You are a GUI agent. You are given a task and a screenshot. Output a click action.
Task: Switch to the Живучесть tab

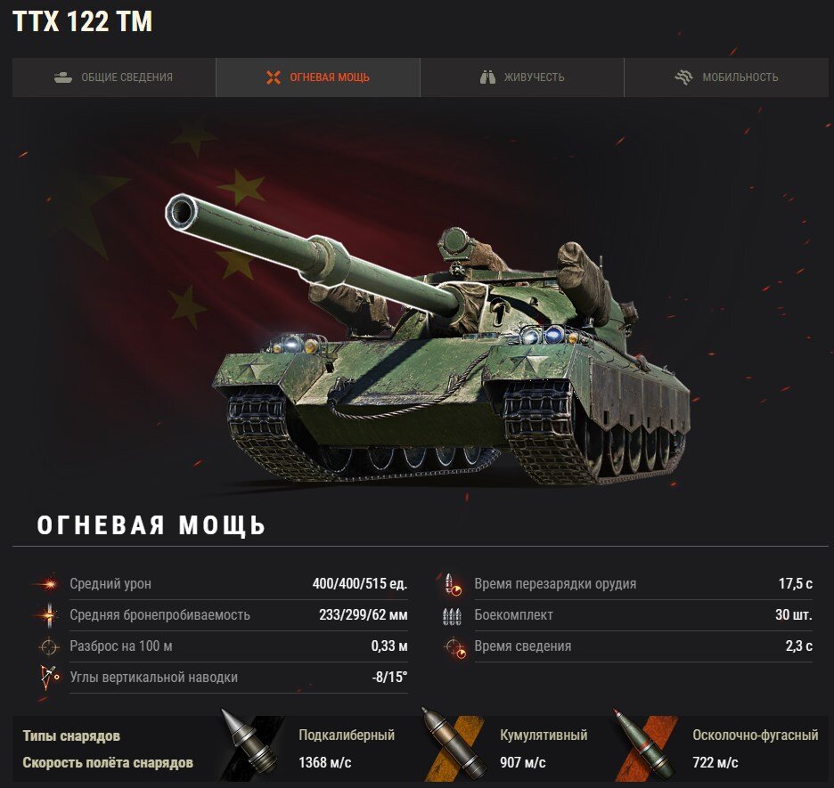(522, 77)
